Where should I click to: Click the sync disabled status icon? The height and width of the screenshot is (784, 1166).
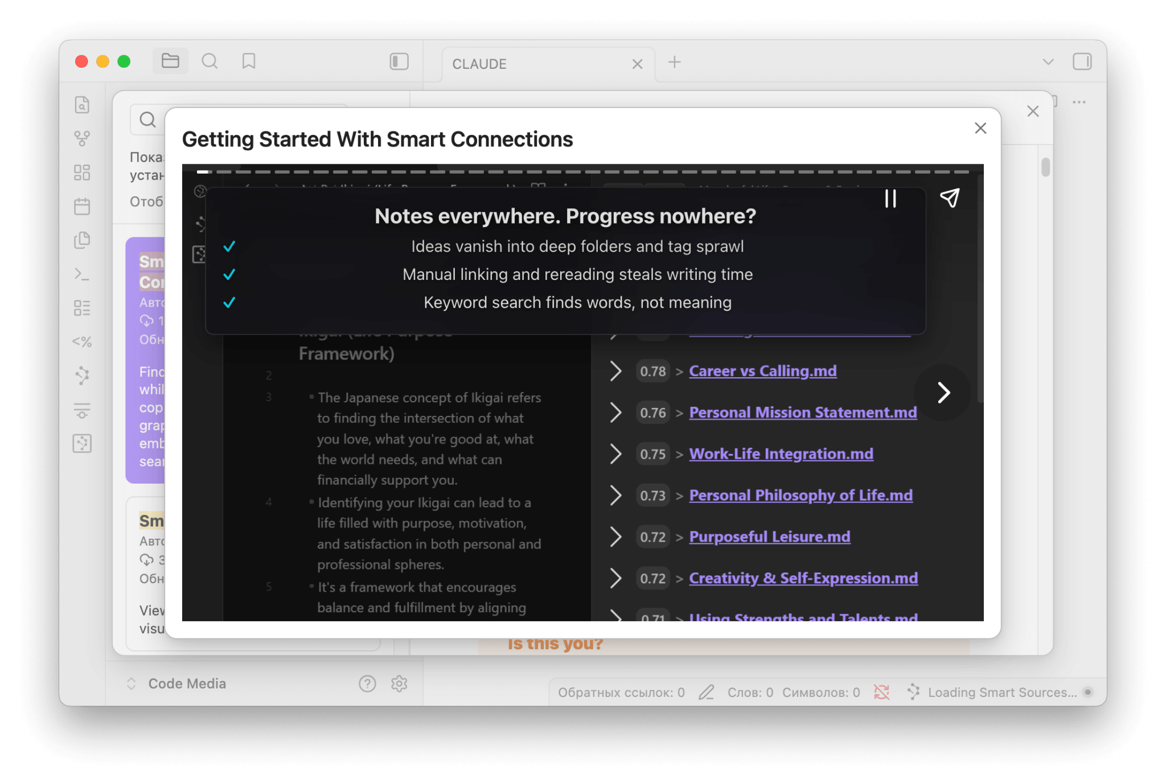coord(881,692)
